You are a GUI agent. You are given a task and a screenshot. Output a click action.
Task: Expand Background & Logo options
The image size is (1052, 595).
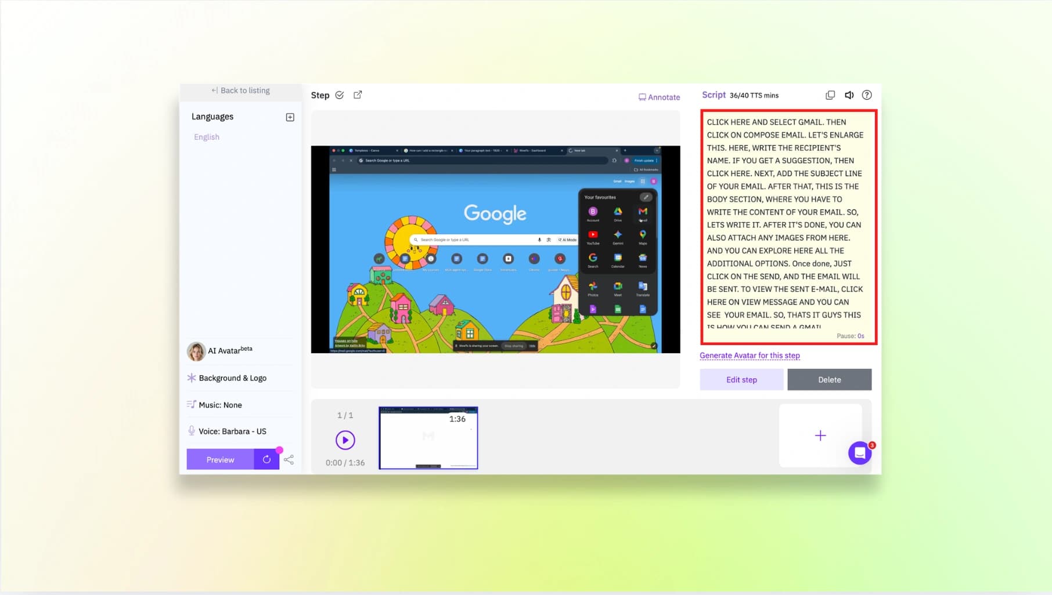(x=232, y=378)
